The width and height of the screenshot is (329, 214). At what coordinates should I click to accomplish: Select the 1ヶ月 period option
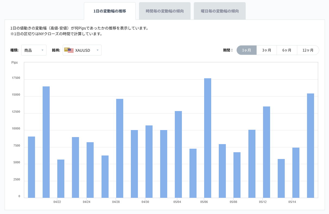246,50
